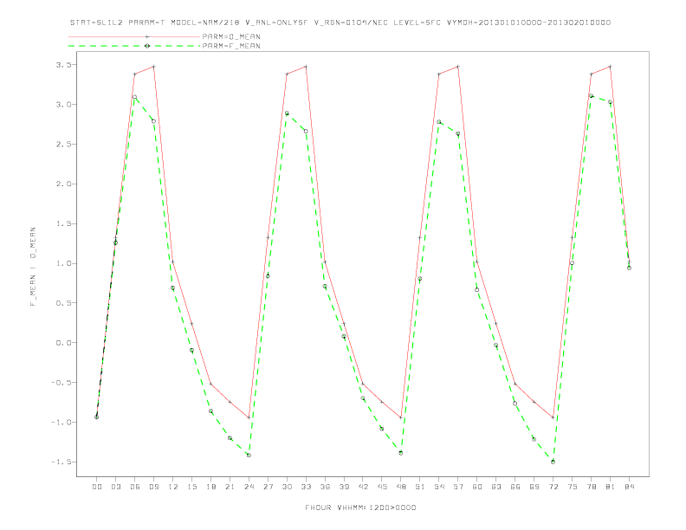Screen dimensions: 686x530
Task: Click the 36 forecast hour tick label
Action: click(325, 487)
